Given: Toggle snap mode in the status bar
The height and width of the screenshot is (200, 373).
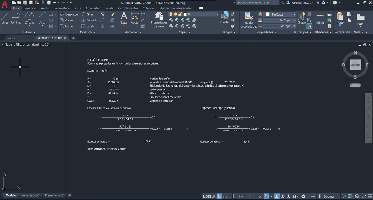Looking at the screenshot, I should [225, 196].
